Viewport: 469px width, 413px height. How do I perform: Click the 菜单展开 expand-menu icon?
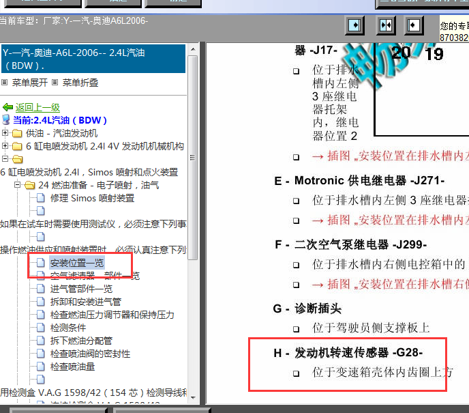pos(5,83)
